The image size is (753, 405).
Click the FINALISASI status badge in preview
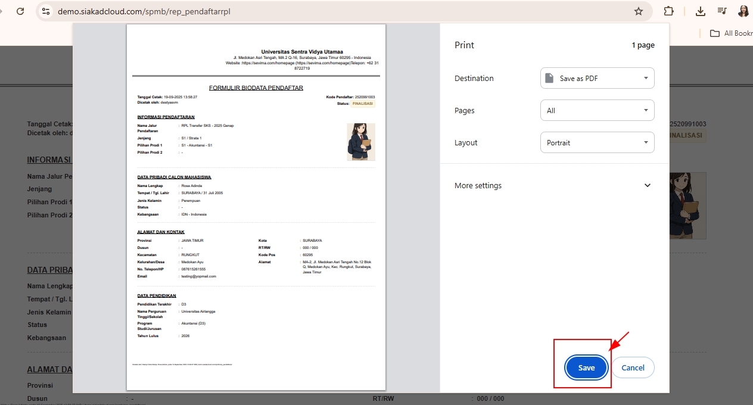pos(362,103)
